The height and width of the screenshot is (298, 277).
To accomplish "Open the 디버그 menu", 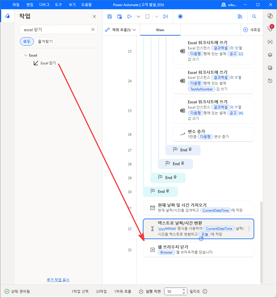I will [x=44, y=5].
